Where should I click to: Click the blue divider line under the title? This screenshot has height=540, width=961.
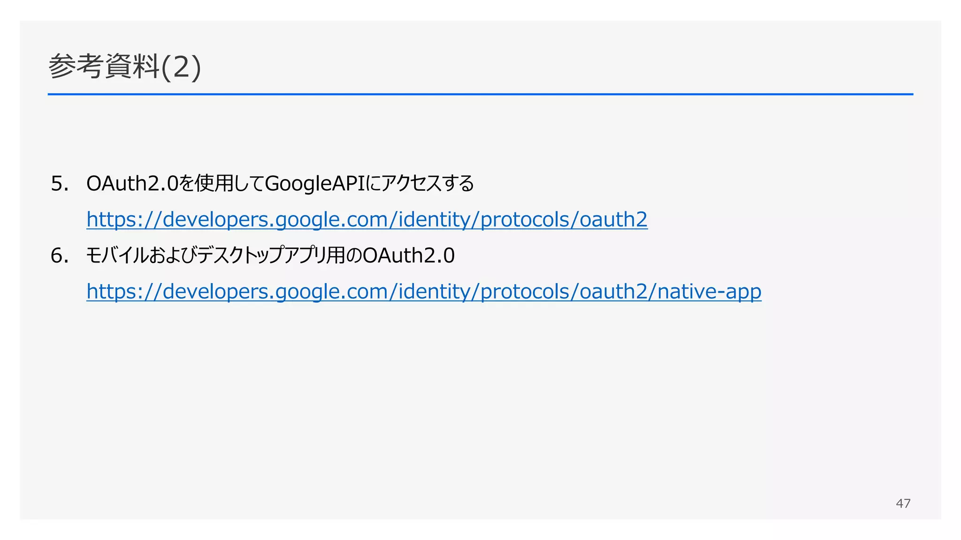(x=480, y=94)
